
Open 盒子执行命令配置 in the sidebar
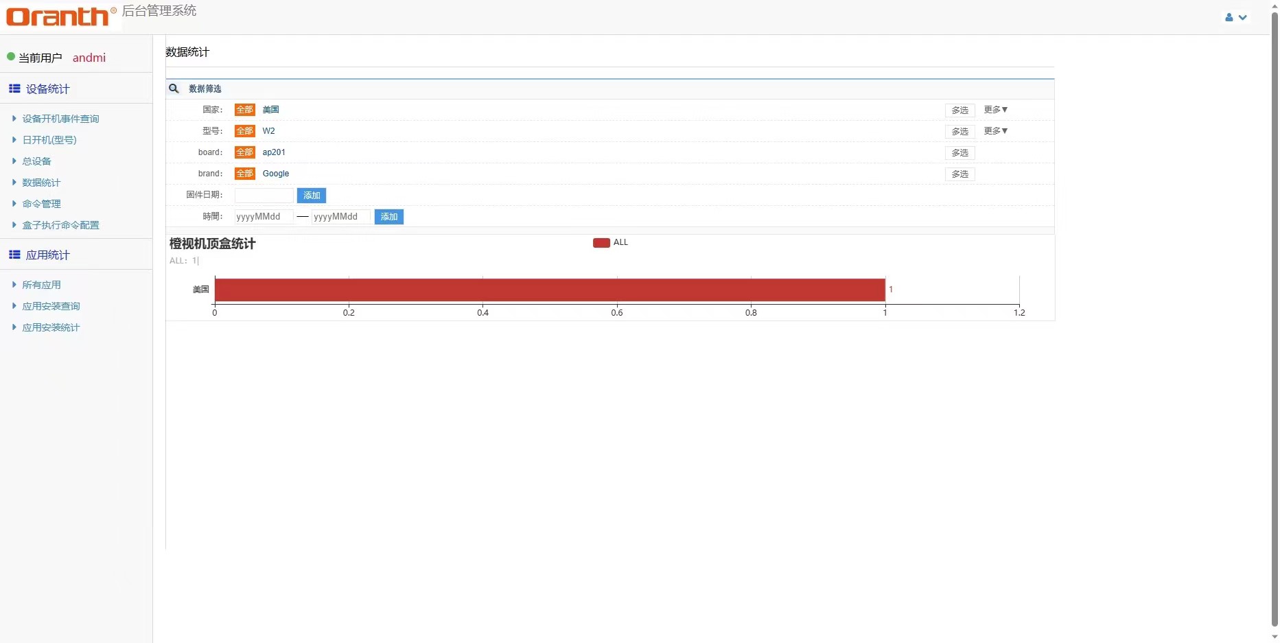click(x=60, y=225)
